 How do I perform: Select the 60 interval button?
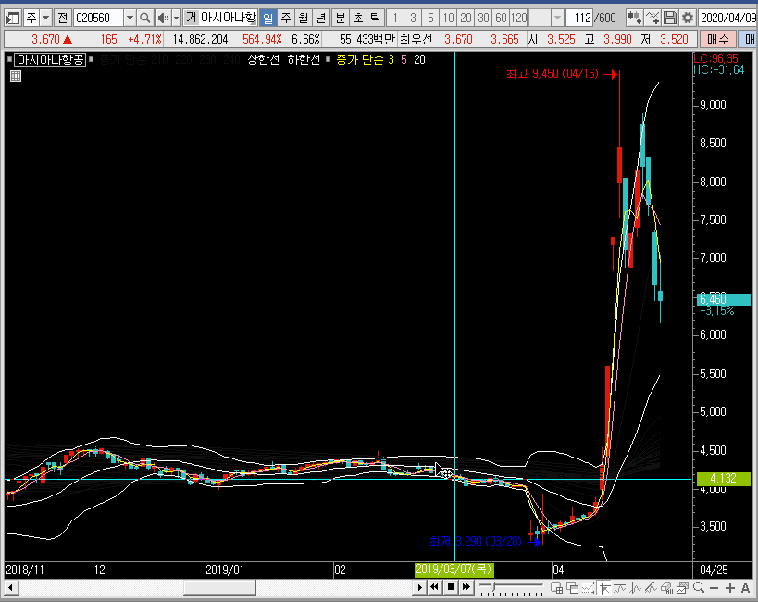501,19
